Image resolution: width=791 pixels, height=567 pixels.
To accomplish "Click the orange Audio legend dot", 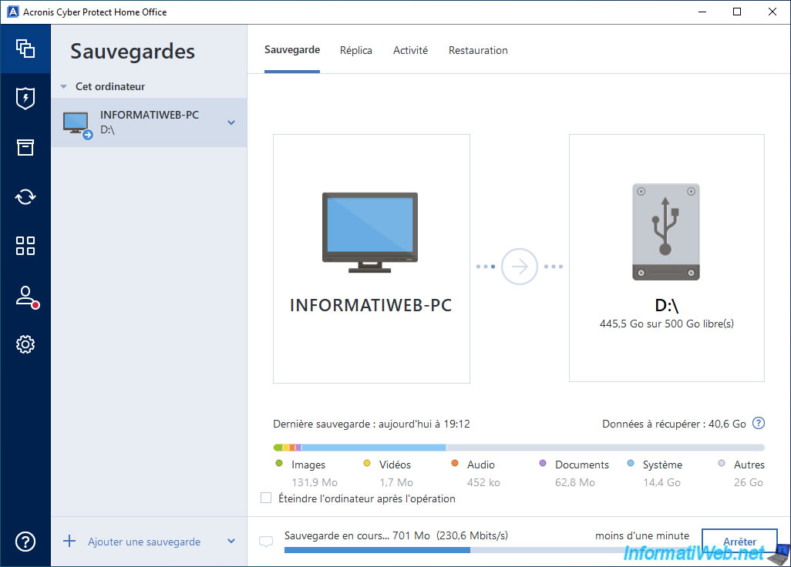I will (455, 463).
